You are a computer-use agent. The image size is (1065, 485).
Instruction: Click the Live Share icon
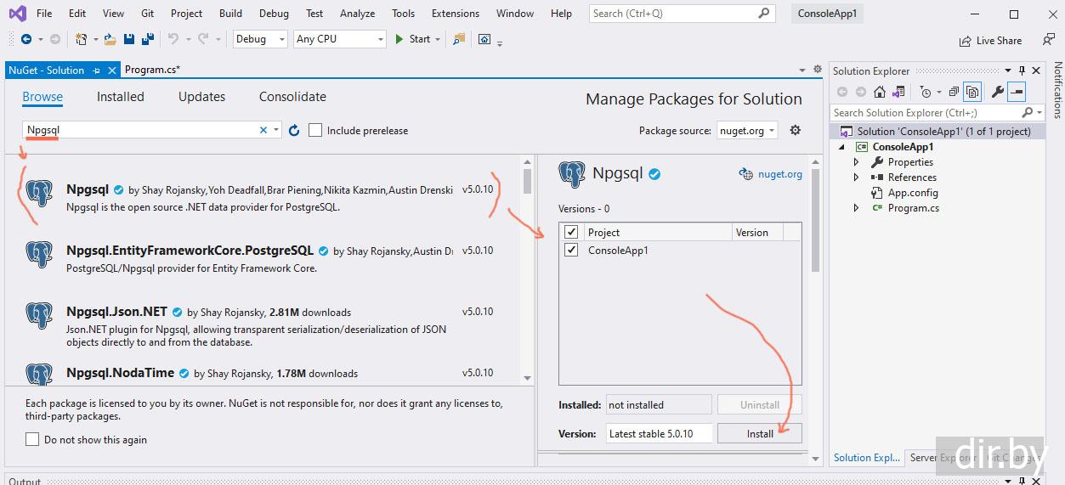coord(965,41)
